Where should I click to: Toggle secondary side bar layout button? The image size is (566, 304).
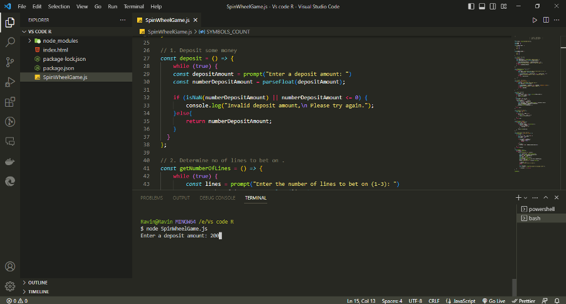[492, 6]
